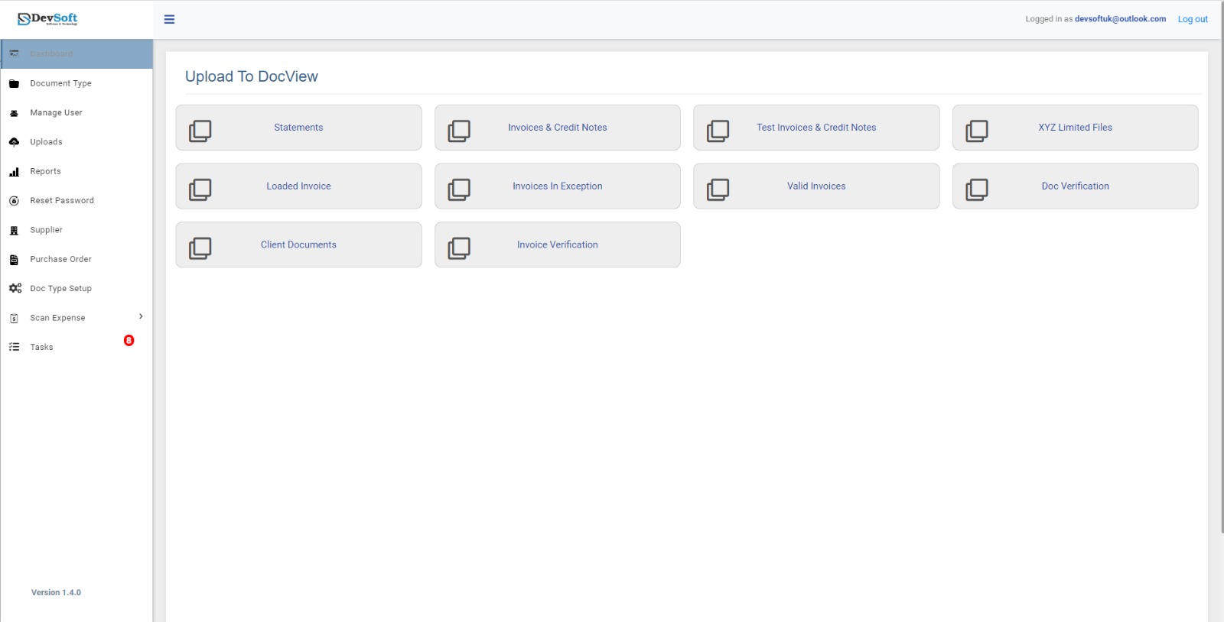1224x622 pixels.
Task: Click the Doc Type Setup gears icon
Action: coord(15,289)
